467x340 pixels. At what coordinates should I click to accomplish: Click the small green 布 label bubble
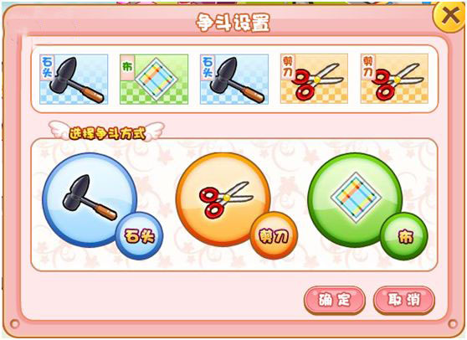[404, 237]
